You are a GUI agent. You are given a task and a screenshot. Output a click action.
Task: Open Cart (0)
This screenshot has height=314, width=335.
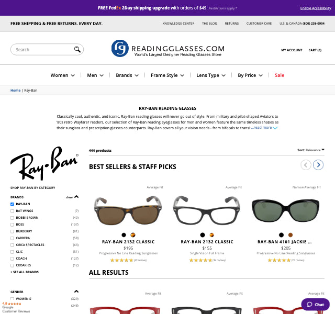pyautogui.click(x=315, y=50)
